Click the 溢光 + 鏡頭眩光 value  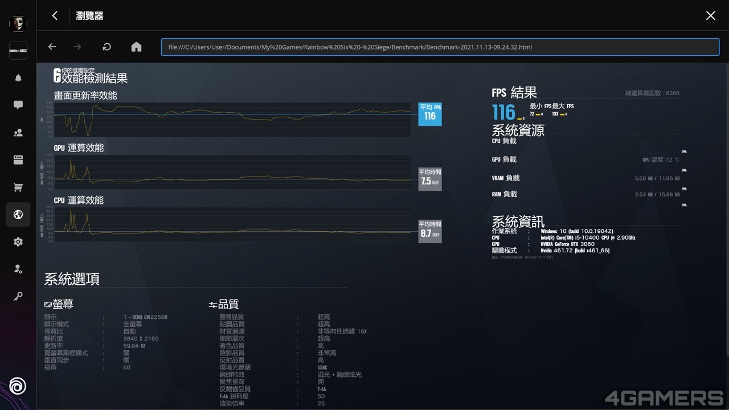339,375
